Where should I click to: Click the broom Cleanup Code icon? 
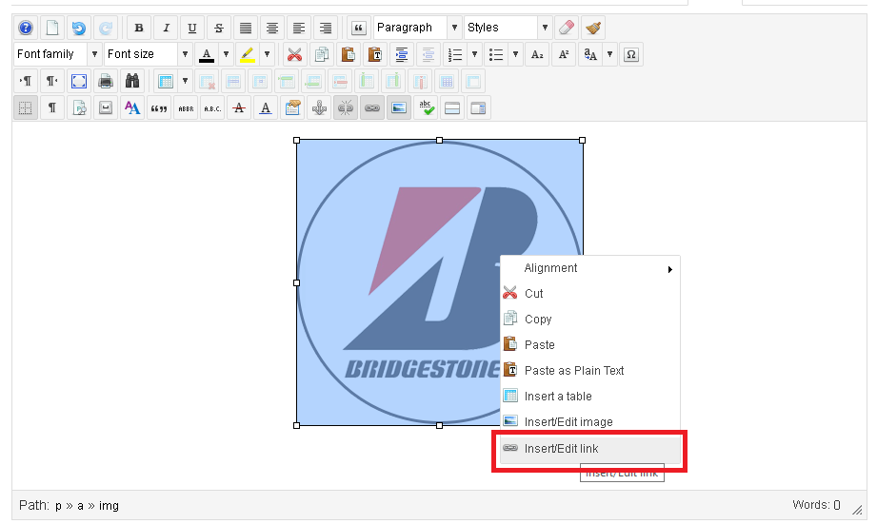[593, 28]
